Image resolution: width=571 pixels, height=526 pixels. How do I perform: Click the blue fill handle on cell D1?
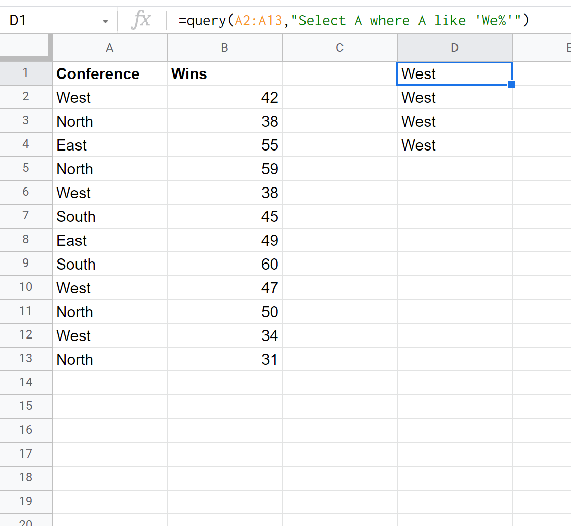click(x=511, y=85)
